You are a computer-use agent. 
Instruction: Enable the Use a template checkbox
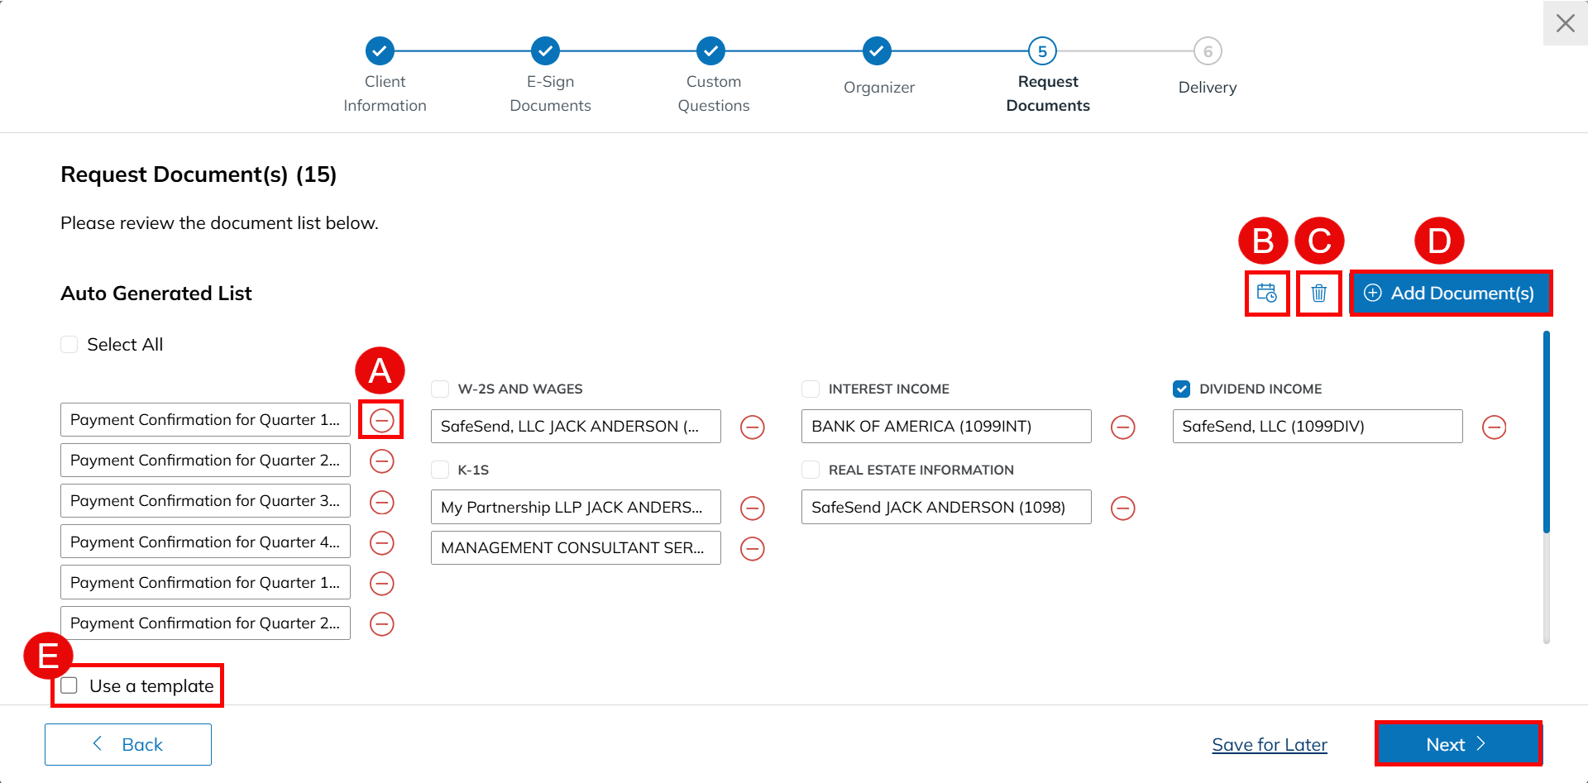tap(69, 685)
